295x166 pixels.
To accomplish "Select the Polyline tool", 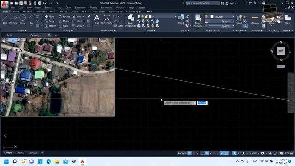I will pyautogui.click(x=13, y=19).
